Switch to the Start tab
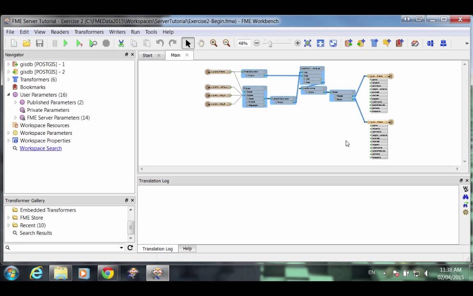 [147, 55]
